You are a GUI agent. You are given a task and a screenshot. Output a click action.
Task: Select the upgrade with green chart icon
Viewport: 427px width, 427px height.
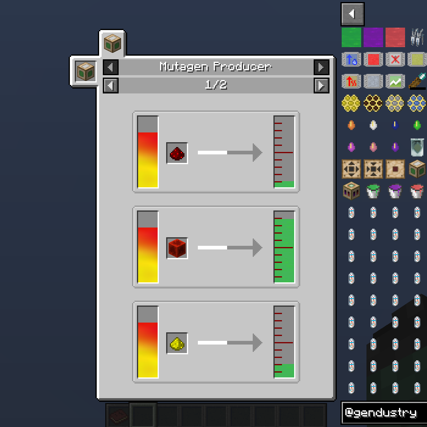[x=395, y=81]
